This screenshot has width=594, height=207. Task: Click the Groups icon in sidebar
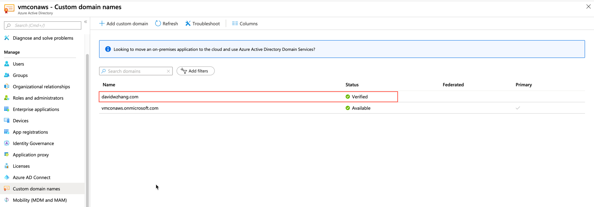(7, 75)
